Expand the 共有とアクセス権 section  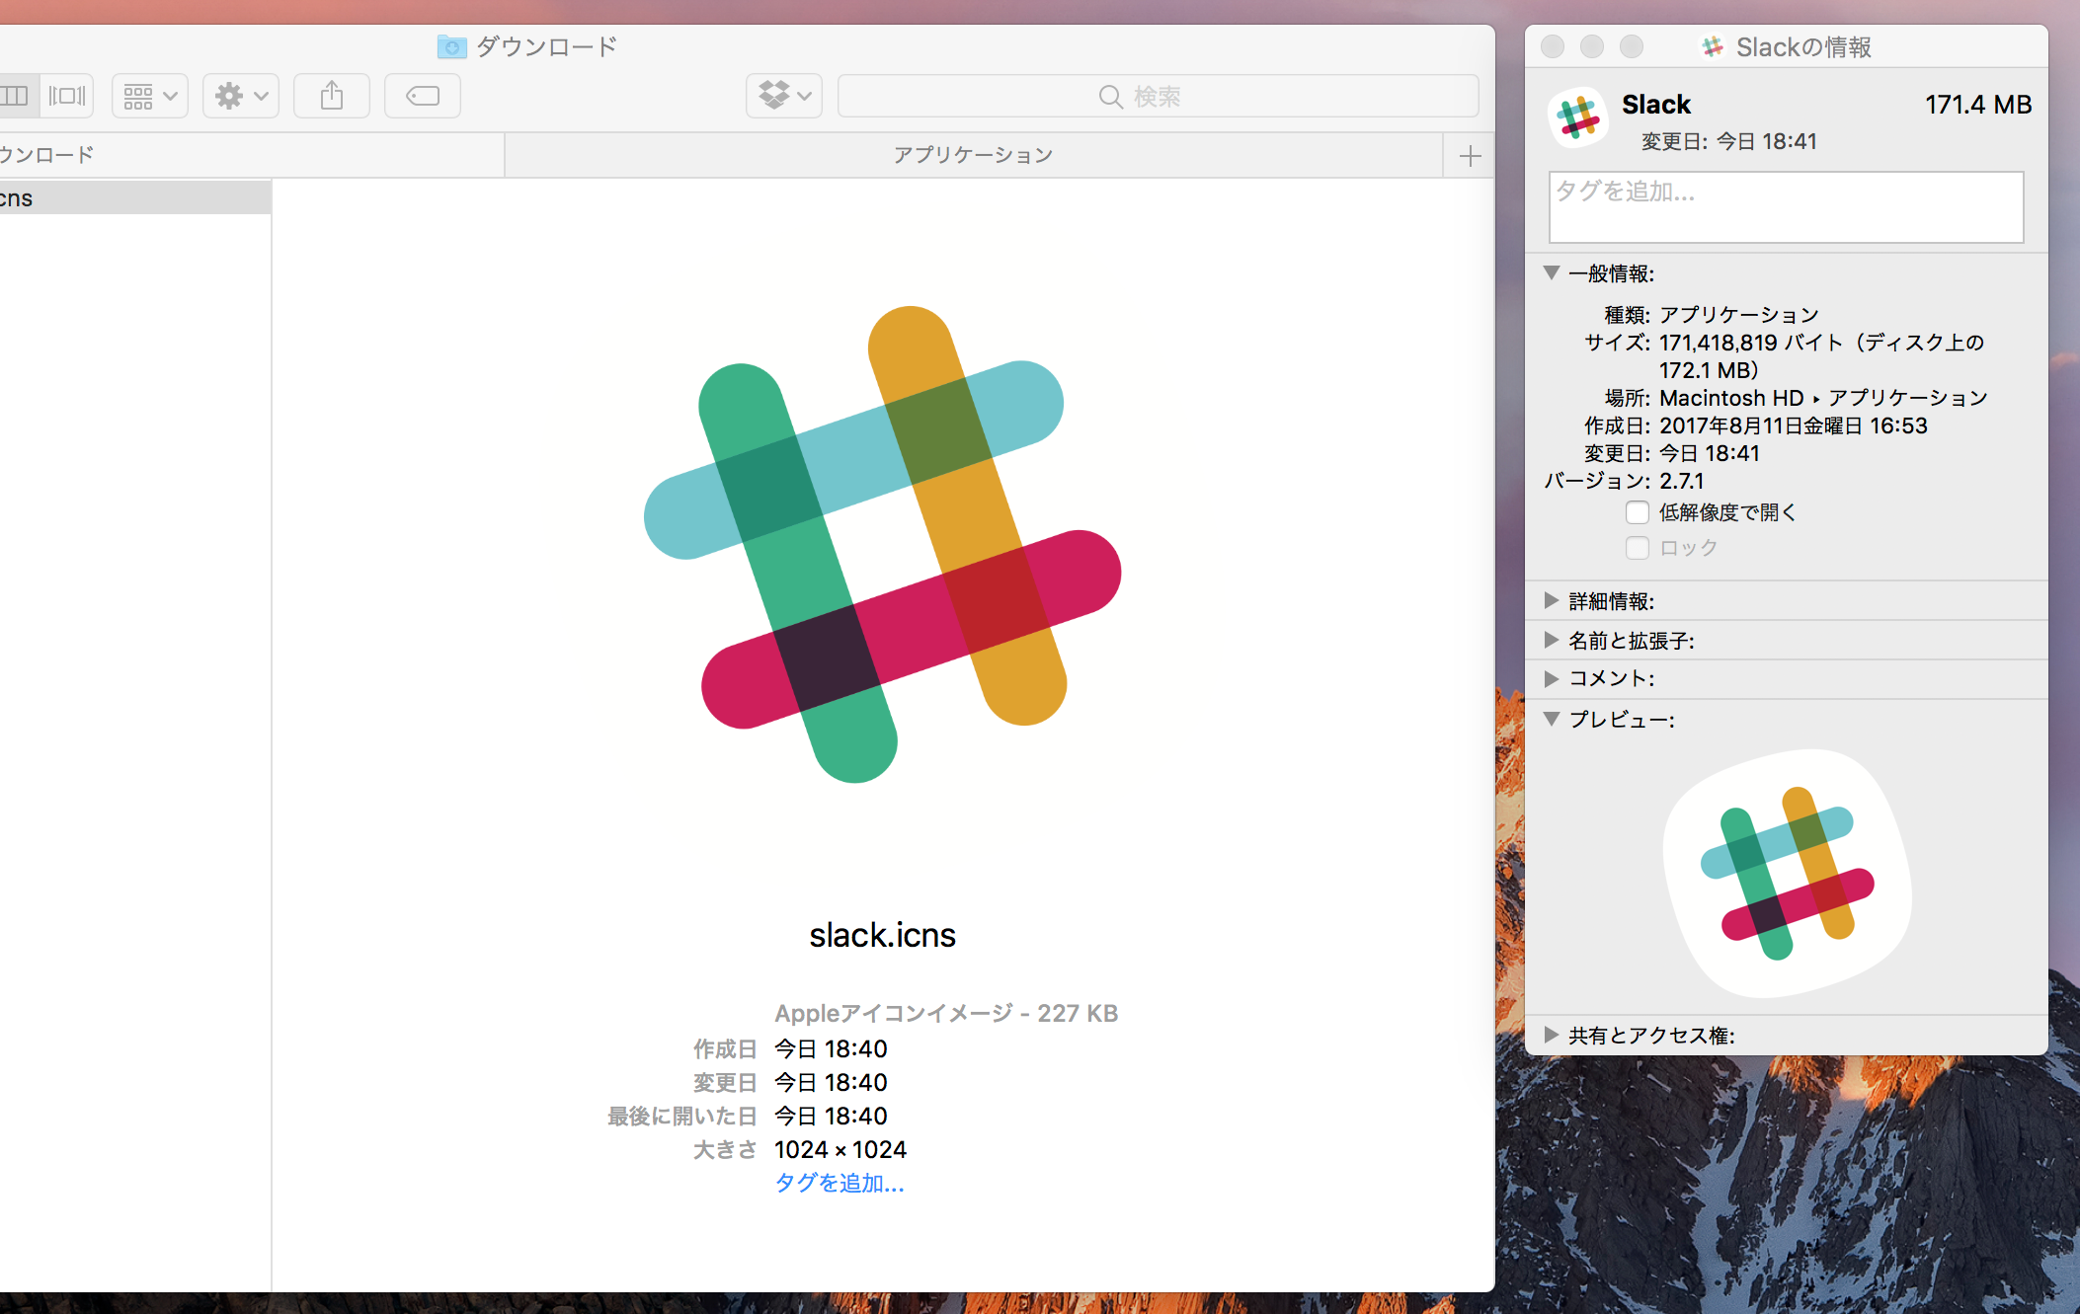pos(1552,1035)
